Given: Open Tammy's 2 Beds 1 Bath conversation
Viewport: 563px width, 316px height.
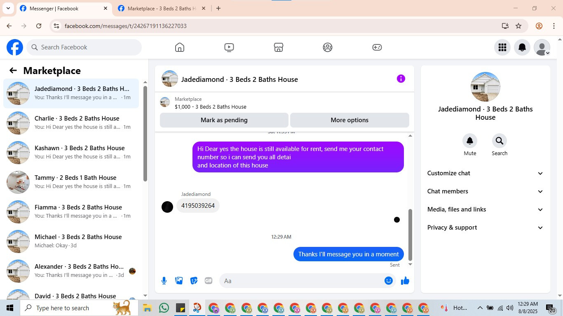Looking at the screenshot, I should point(71,182).
